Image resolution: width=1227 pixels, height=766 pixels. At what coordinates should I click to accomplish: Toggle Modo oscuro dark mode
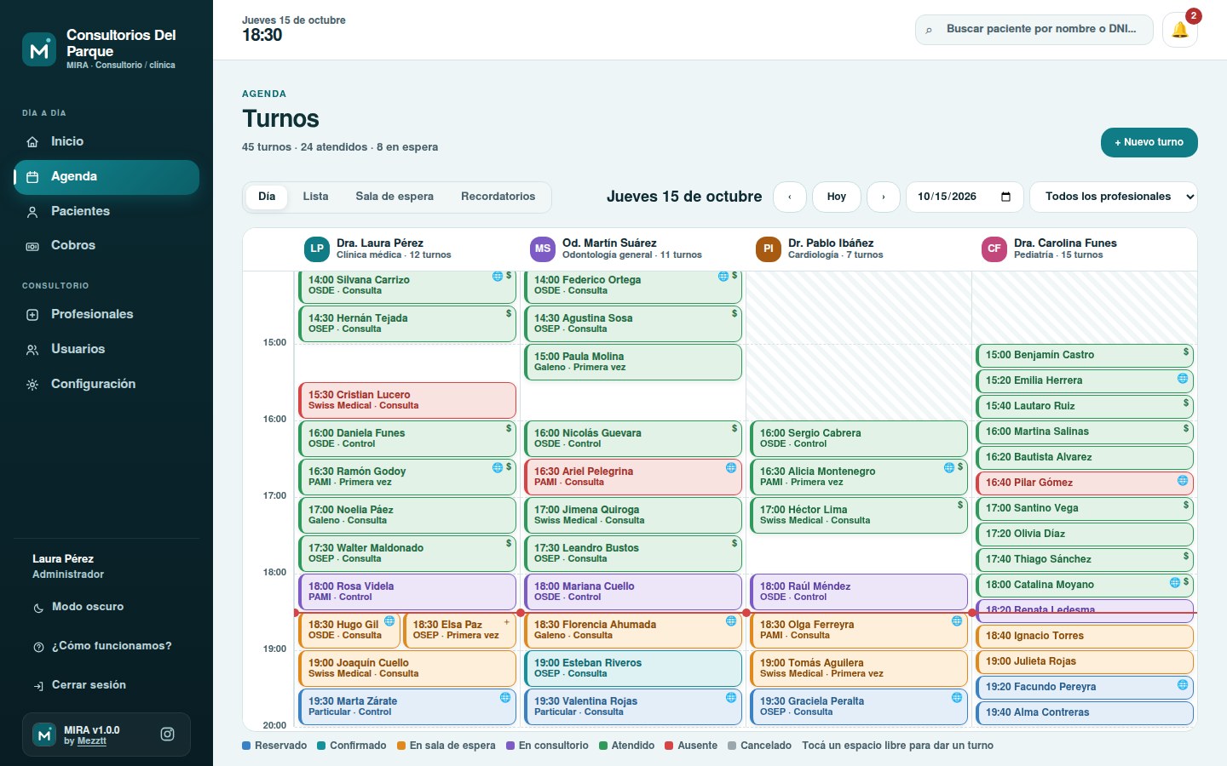coord(107,607)
